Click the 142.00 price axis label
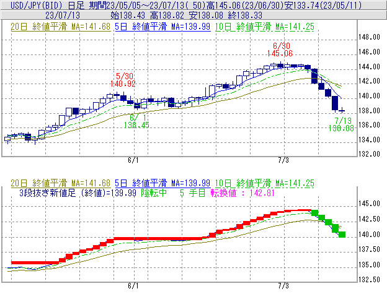The image size is (387, 294). 369,81
